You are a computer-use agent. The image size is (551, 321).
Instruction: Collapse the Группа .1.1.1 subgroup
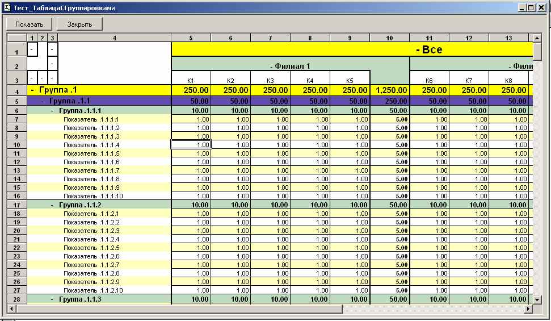(x=53, y=110)
